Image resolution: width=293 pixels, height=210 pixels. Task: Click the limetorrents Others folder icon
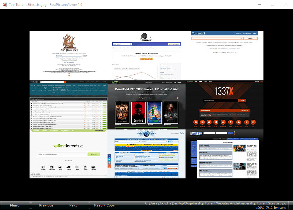pyautogui.click(x=93, y=167)
